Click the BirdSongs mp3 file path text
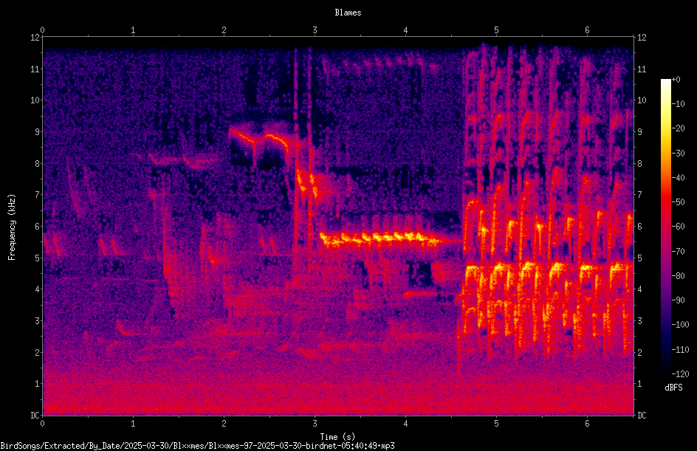Viewport: 697px width, 451px height. pyautogui.click(x=197, y=446)
